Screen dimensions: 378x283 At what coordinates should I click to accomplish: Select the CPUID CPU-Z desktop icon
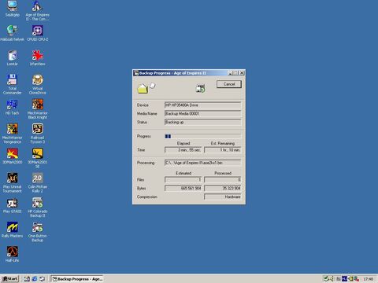tap(38, 33)
